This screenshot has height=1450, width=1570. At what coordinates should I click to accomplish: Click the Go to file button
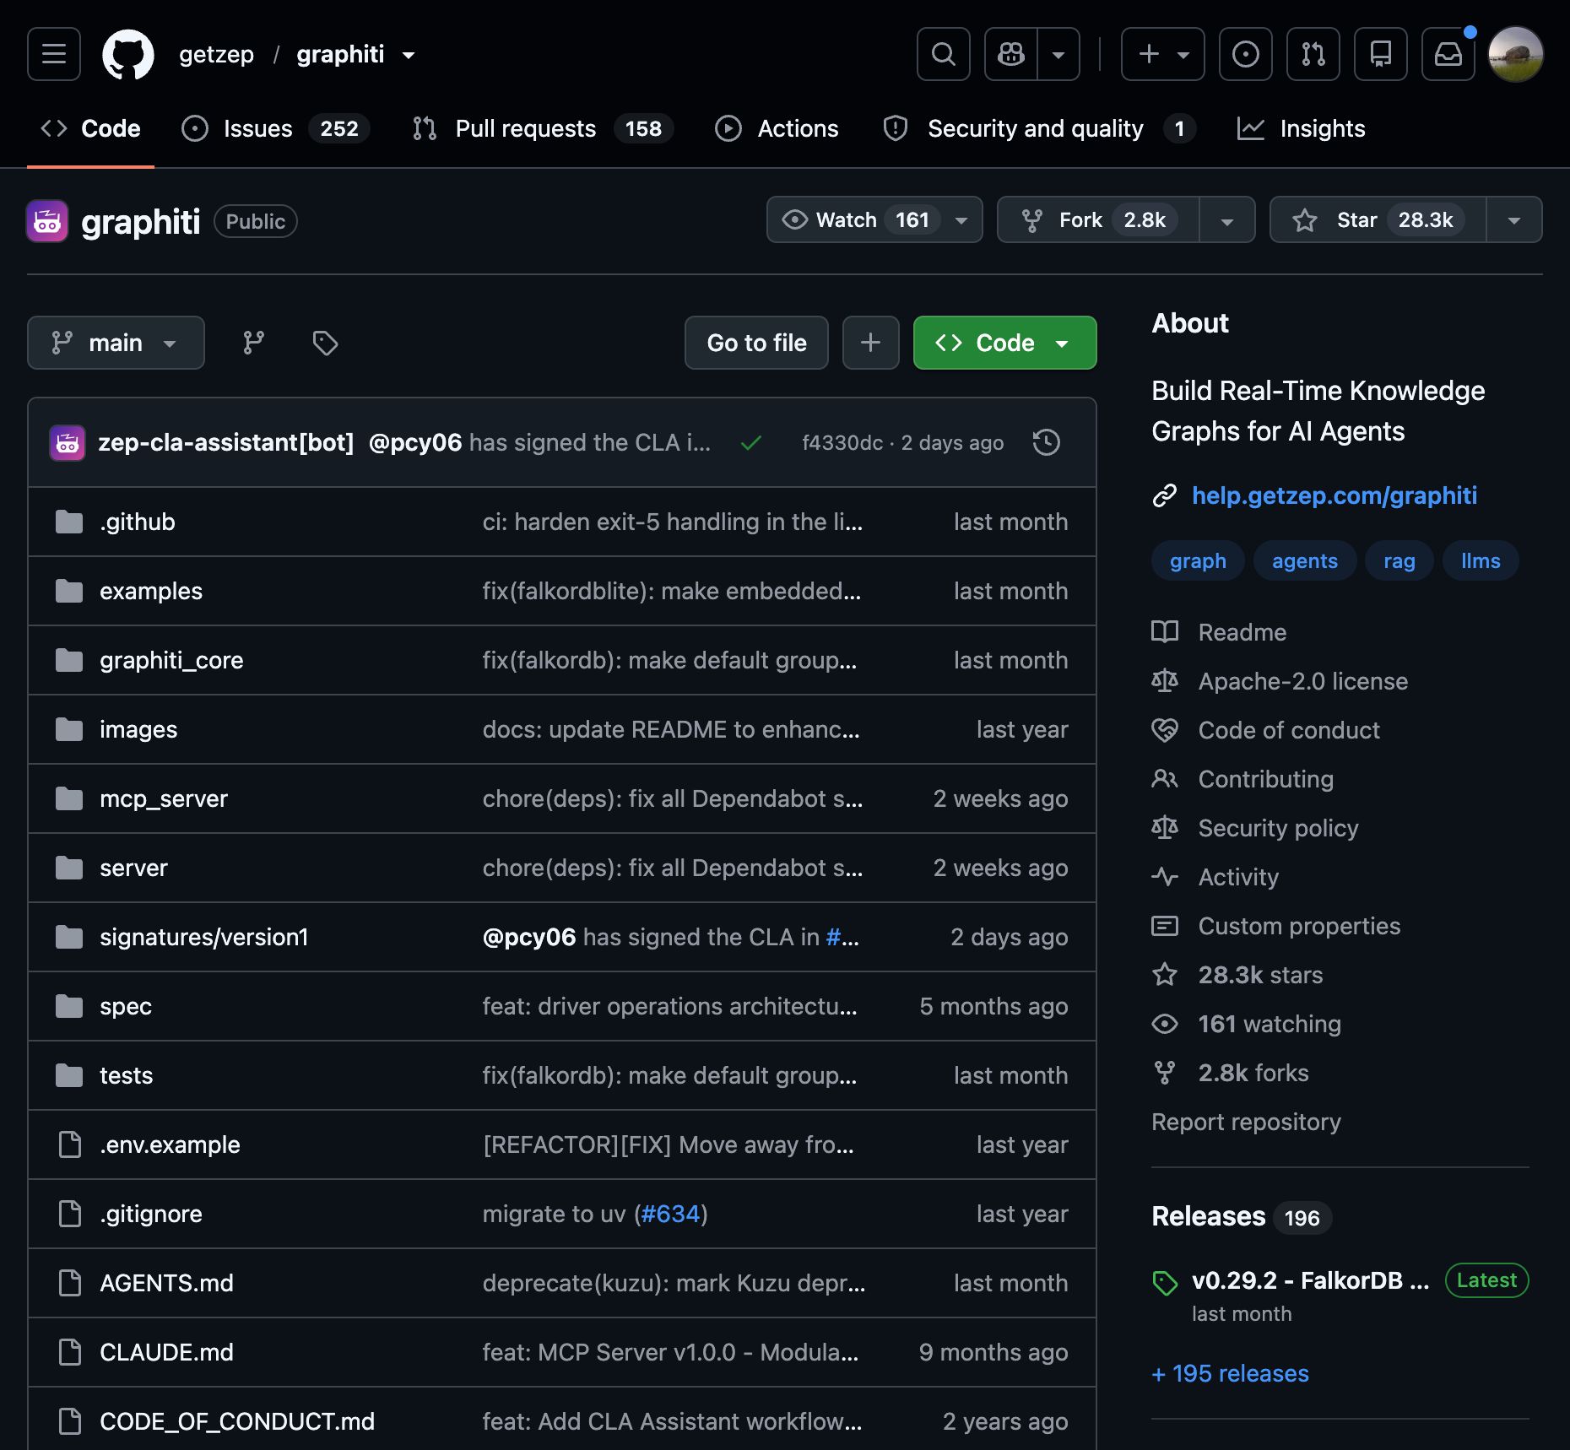pos(756,343)
